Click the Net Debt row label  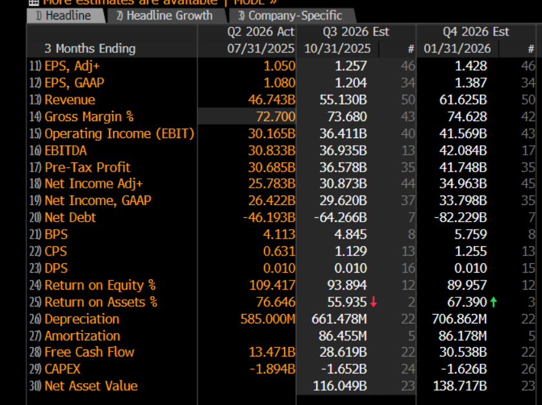[x=70, y=217]
